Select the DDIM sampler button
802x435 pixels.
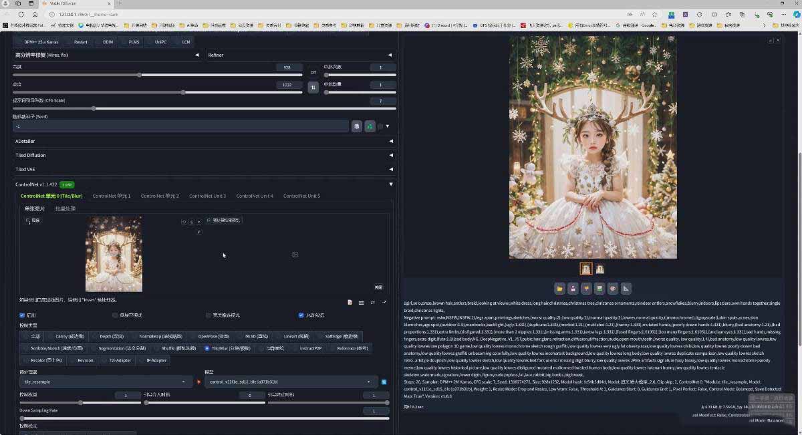108,41
